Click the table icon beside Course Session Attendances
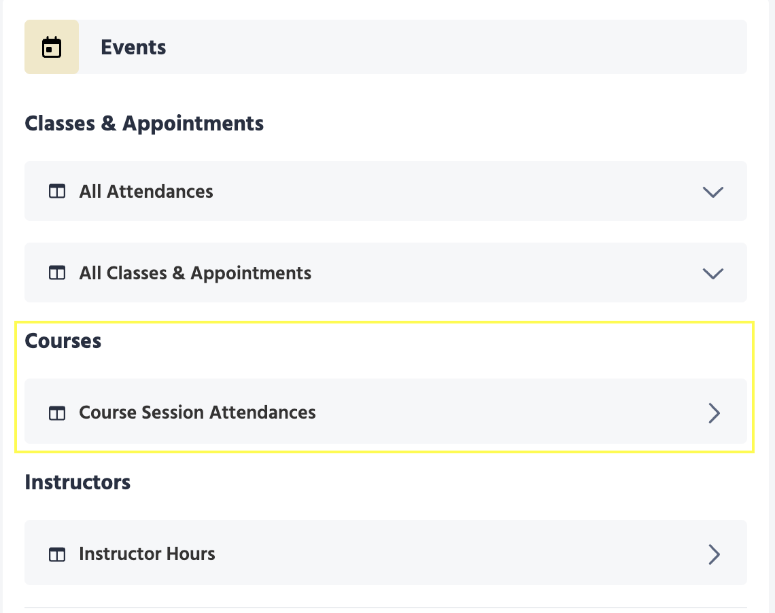Screen dimensions: 775x613 [57, 413]
